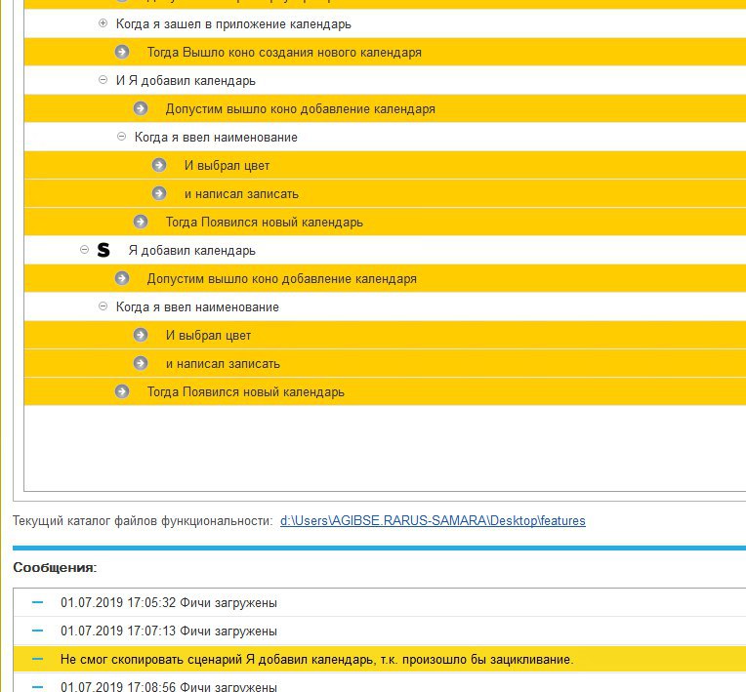
Task: Click arrow icon of 'Тогда Появился новый календарь' in S scenario
Action: [122, 391]
